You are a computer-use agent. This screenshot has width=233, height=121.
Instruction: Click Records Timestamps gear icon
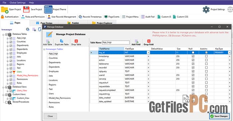pos(81,17)
